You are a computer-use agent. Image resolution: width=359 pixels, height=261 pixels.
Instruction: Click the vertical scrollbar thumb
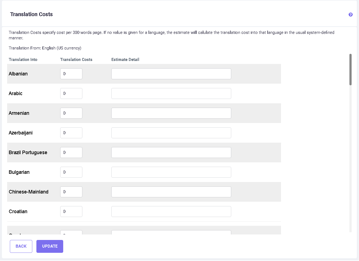pyautogui.click(x=351, y=70)
